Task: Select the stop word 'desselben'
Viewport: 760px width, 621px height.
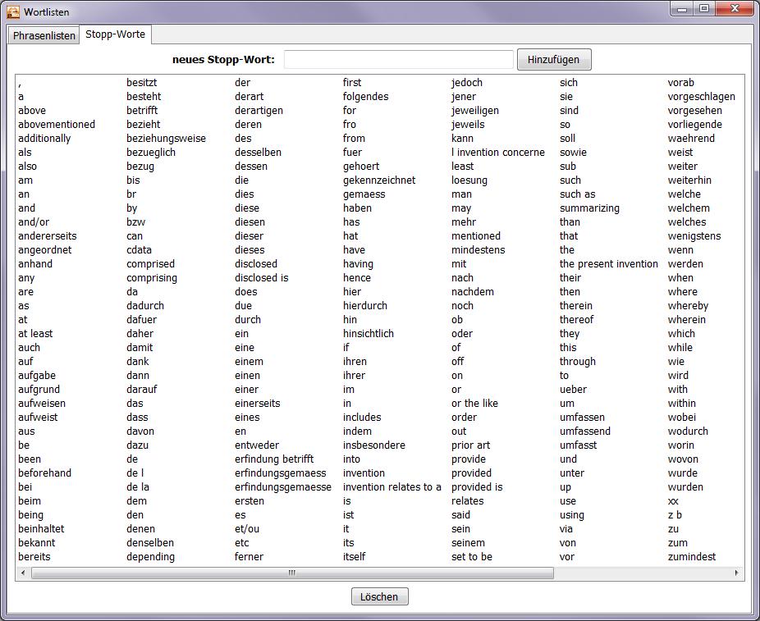Action: pyautogui.click(x=259, y=153)
